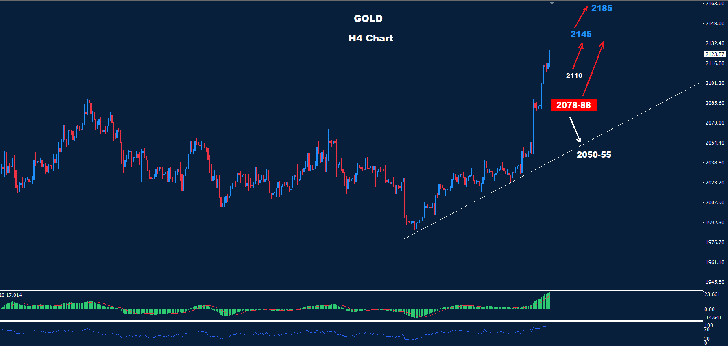Screen dimensions: 728x346
Task: Click the 1945.50 price axis label
Action: [x=715, y=282]
